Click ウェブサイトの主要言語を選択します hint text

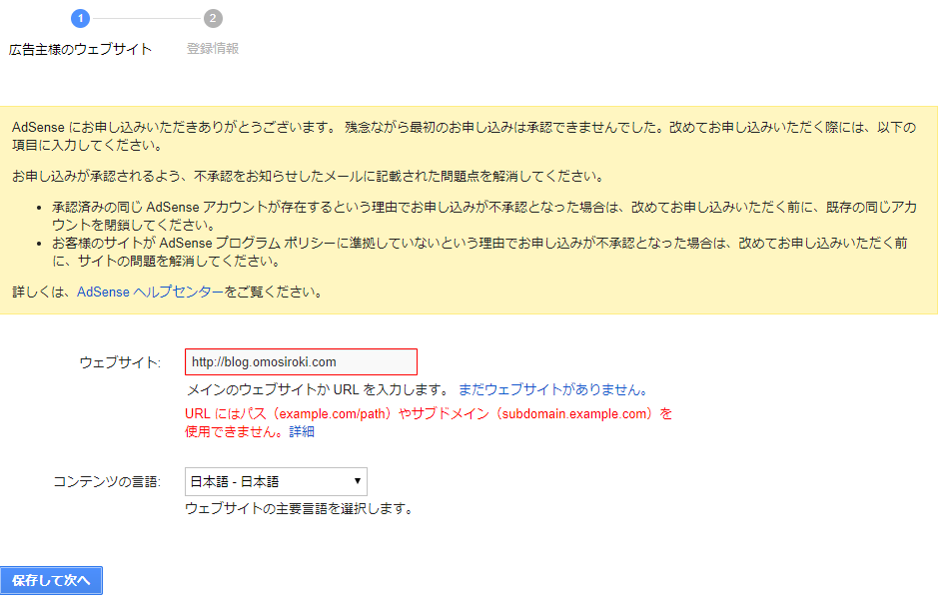click(x=299, y=509)
